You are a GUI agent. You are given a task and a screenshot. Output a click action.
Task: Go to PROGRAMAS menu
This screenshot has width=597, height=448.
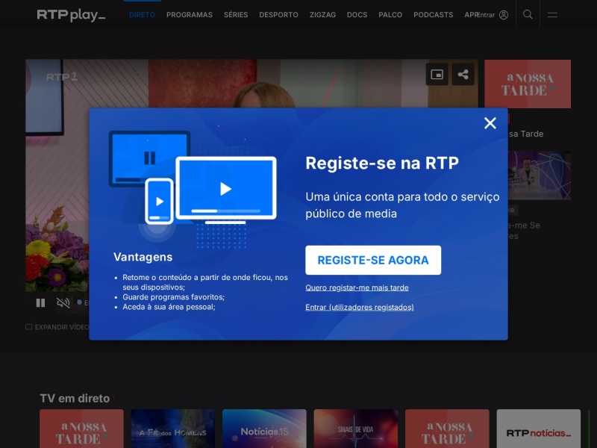(190, 15)
